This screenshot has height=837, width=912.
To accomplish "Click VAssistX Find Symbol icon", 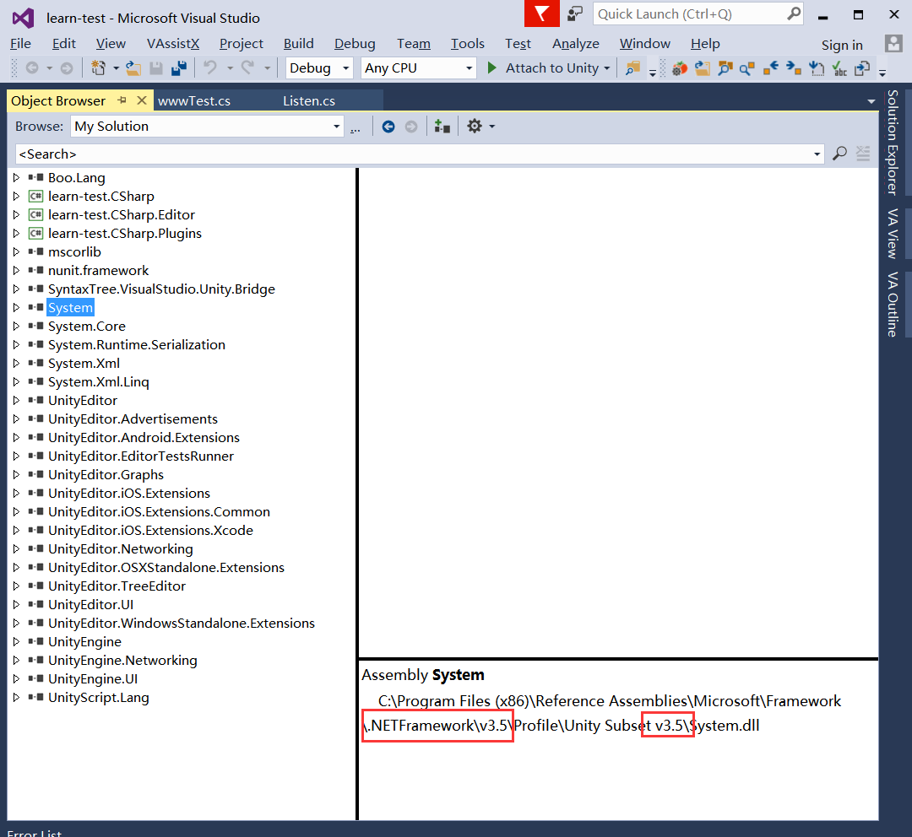I will 725,68.
